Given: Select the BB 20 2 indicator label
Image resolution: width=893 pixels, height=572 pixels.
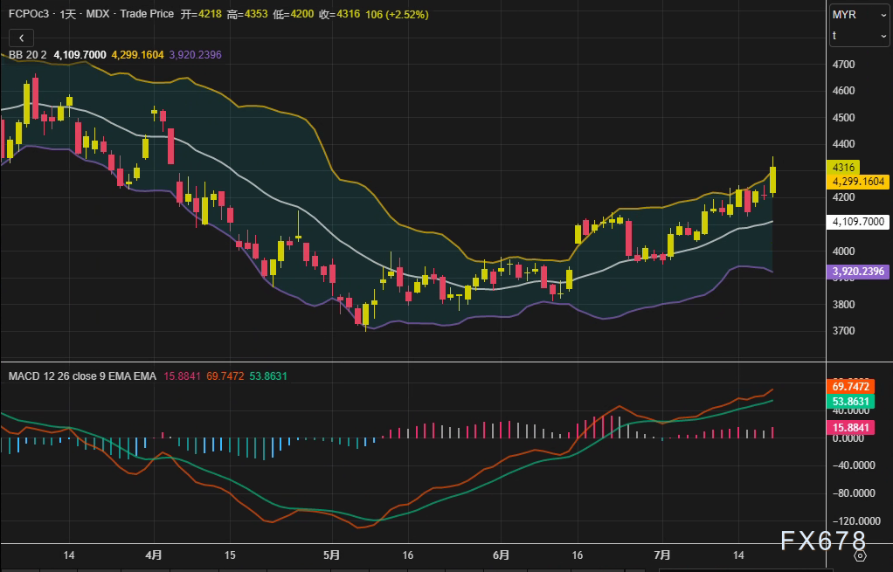Looking at the screenshot, I should [x=28, y=55].
